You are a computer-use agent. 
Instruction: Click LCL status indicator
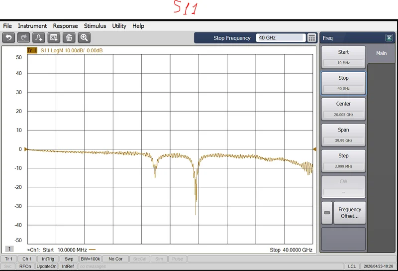pyautogui.click(x=352, y=266)
